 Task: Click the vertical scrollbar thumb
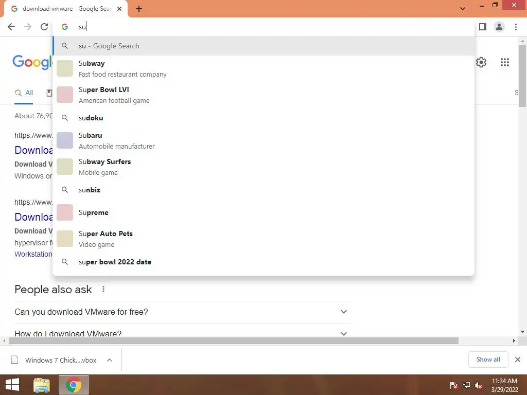(523, 76)
